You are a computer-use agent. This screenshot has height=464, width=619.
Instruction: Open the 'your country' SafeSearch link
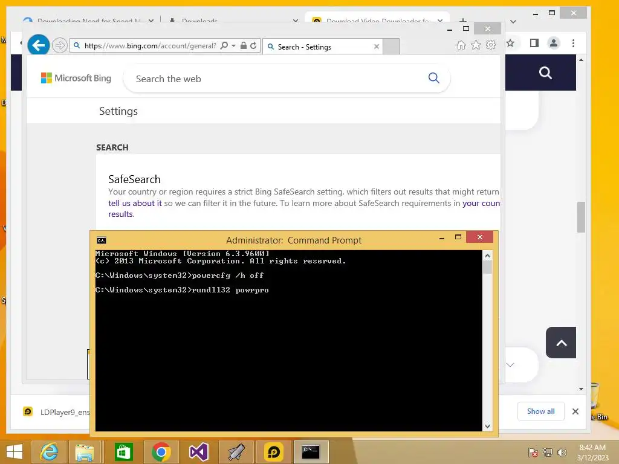click(x=481, y=203)
